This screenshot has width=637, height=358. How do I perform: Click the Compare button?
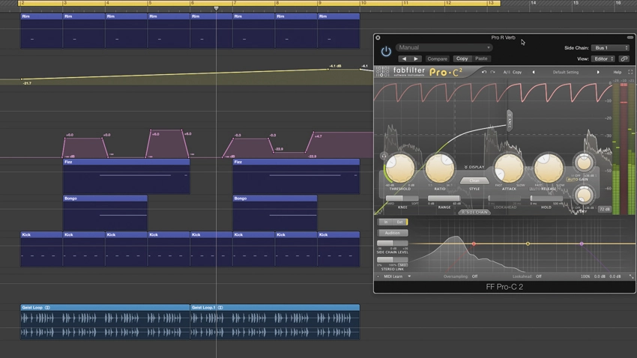[x=437, y=59]
